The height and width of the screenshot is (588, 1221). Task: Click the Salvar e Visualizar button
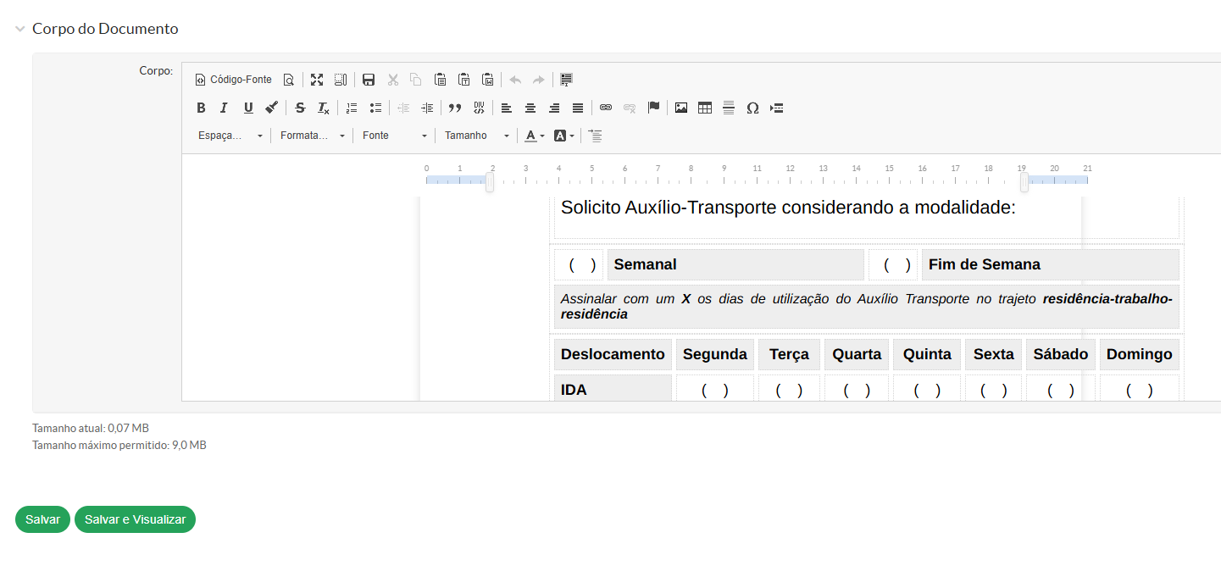(135, 519)
